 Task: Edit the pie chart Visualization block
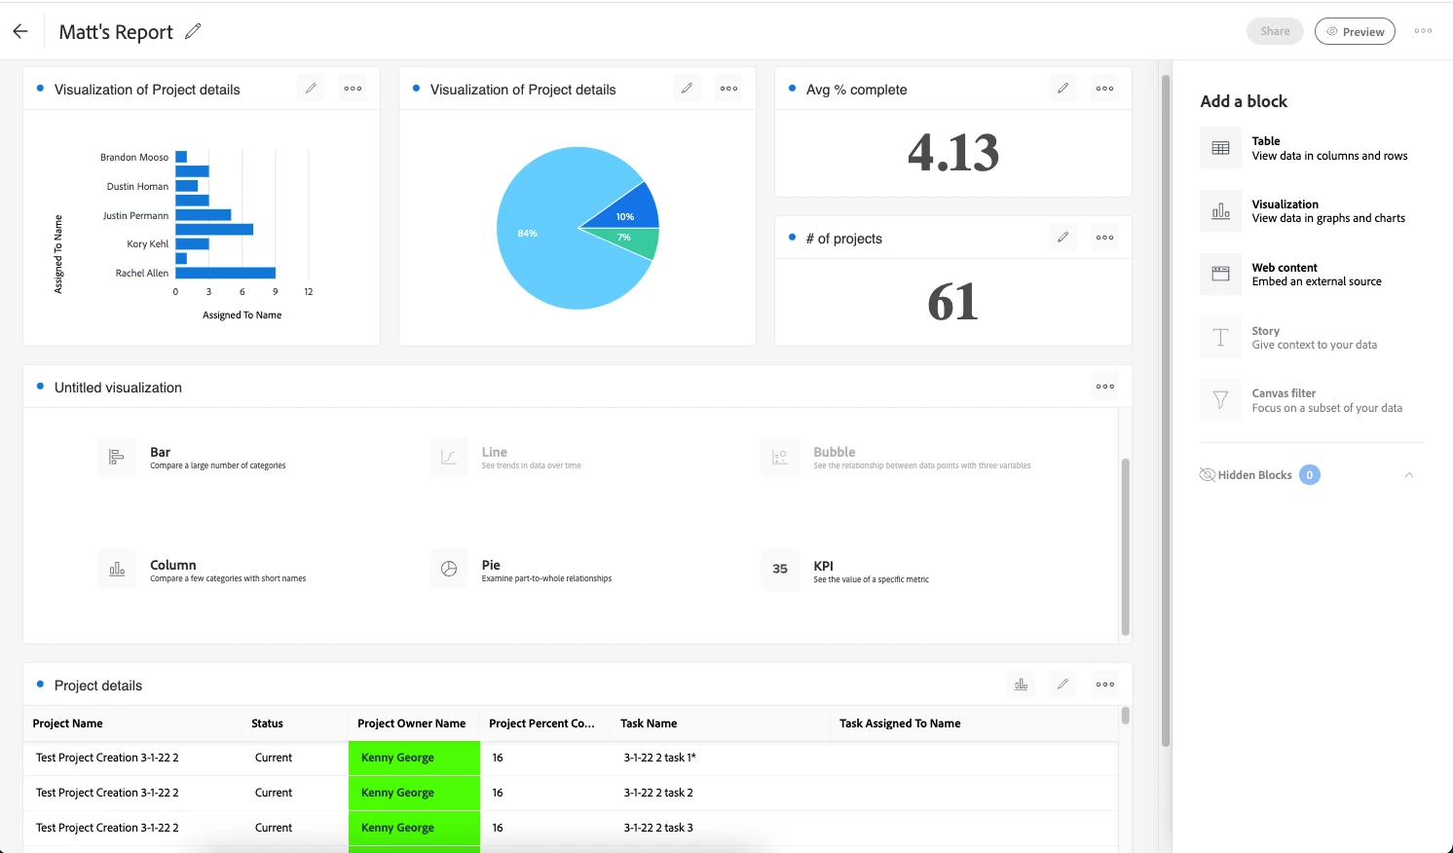(687, 89)
